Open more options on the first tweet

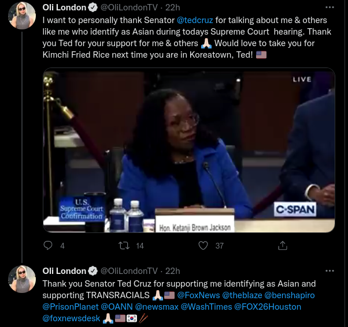click(330, 7)
